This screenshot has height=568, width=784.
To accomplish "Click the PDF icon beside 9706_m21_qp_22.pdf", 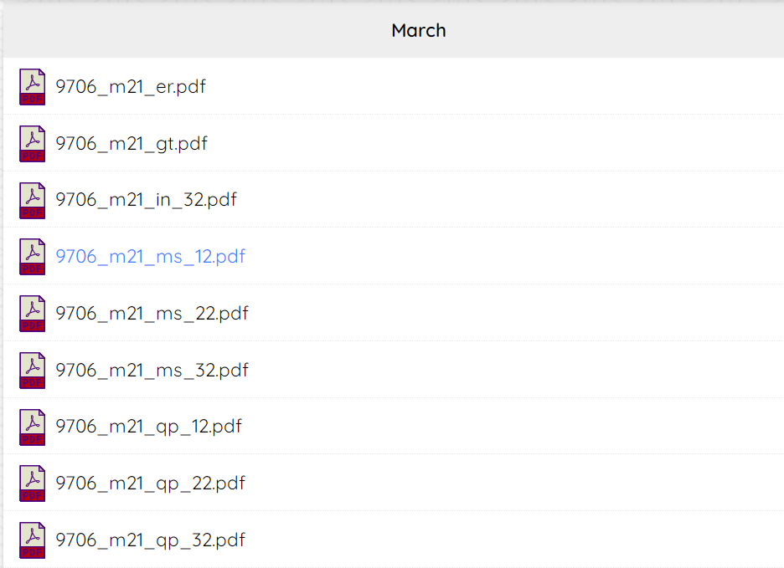I will (x=33, y=484).
